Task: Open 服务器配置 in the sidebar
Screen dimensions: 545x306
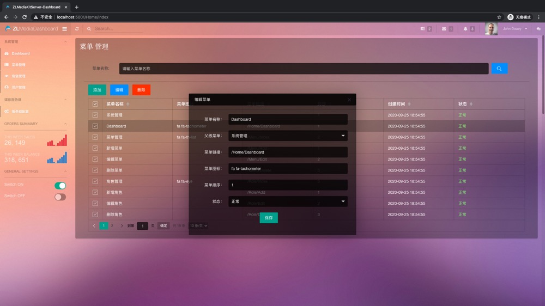Action: click(x=20, y=112)
